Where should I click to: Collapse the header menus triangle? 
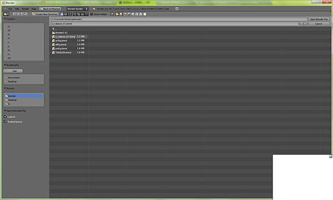(5, 9)
